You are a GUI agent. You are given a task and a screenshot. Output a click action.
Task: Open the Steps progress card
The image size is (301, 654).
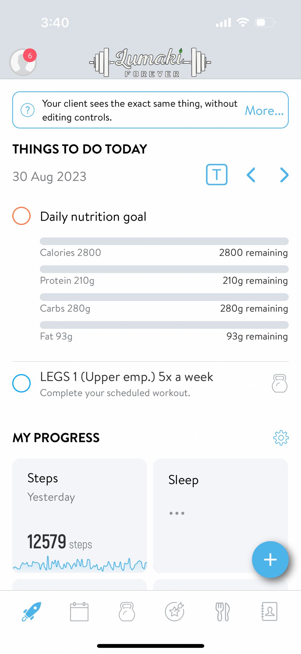pyautogui.click(x=80, y=516)
